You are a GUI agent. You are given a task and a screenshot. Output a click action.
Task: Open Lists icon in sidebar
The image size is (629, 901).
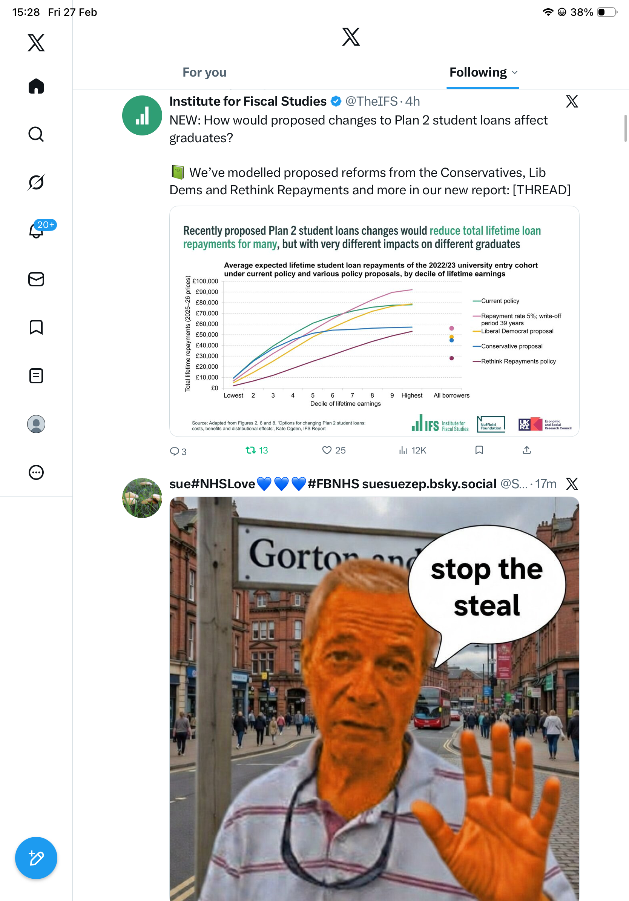36,375
